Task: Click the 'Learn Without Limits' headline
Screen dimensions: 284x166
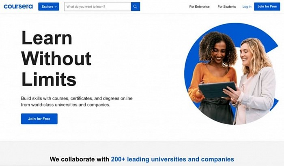Action: click(x=56, y=58)
